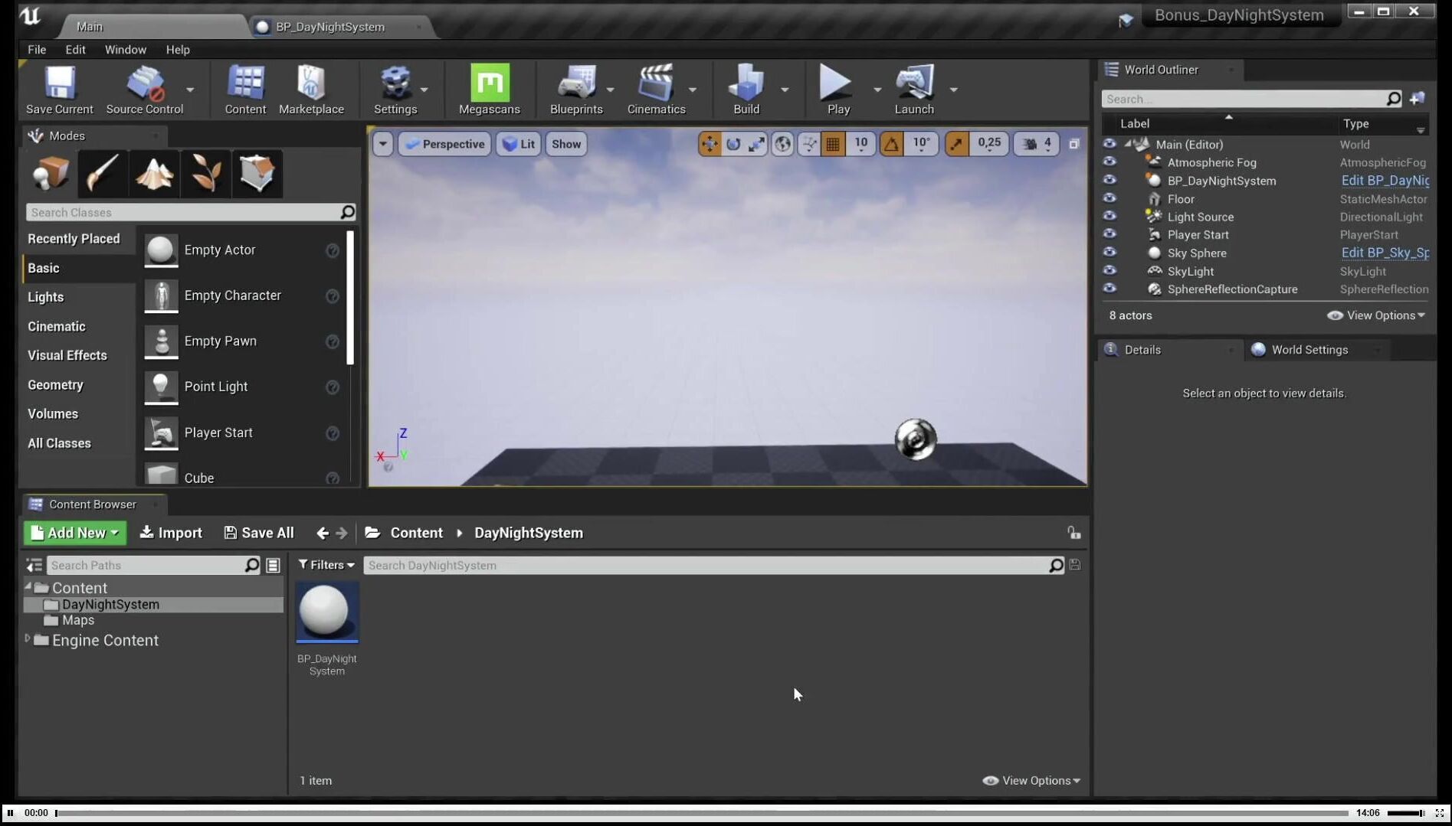The height and width of the screenshot is (826, 1452).
Task: Click the Edit BP_DayNightSystem link
Action: point(1385,181)
